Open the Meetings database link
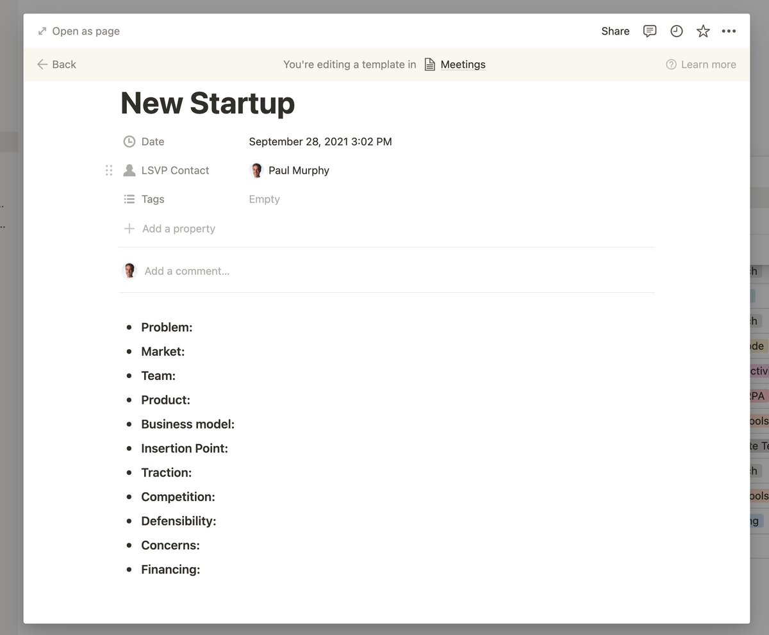The height and width of the screenshot is (635, 769). [463, 64]
